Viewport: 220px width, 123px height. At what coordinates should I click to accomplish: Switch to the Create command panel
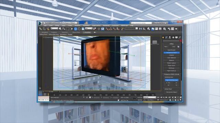click(x=163, y=37)
